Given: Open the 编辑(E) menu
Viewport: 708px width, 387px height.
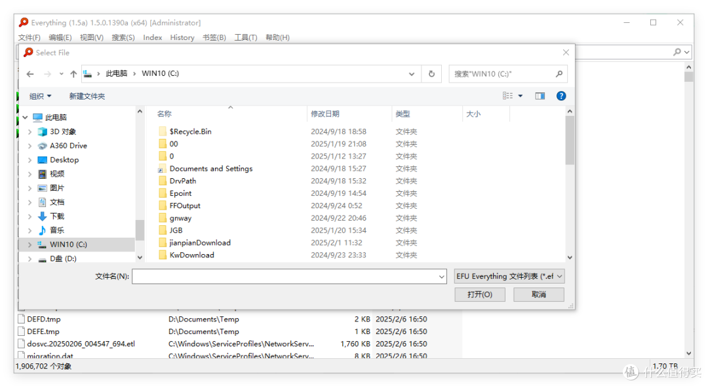Looking at the screenshot, I should (60, 37).
